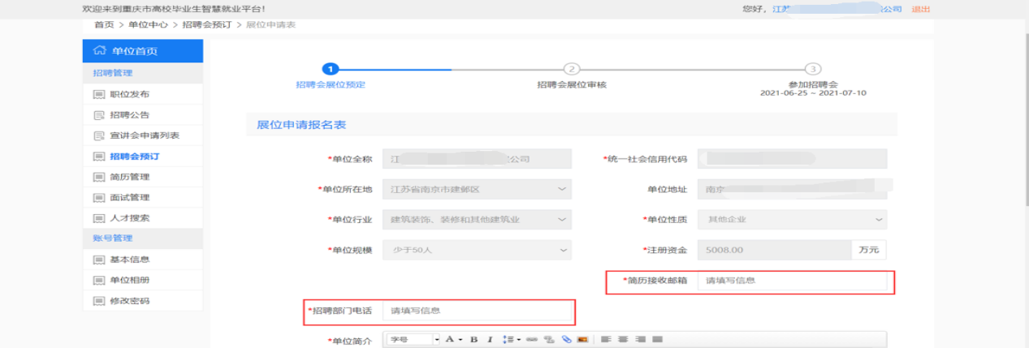Image resolution: width=1029 pixels, height=348 pixels.
Task: Click the insert link icon in editor
Action: coord(533,339)
